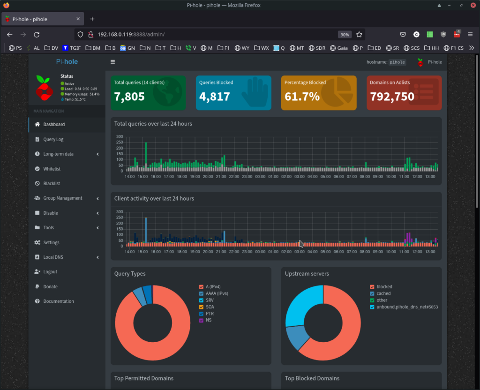Expand the Tools submenu arrow
The image size is (480, 390).
coord(97,228)
